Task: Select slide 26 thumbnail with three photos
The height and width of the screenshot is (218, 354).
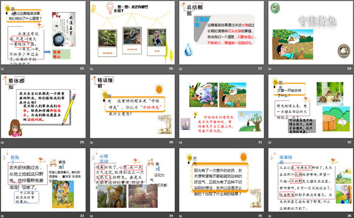Action: [132, 33]
